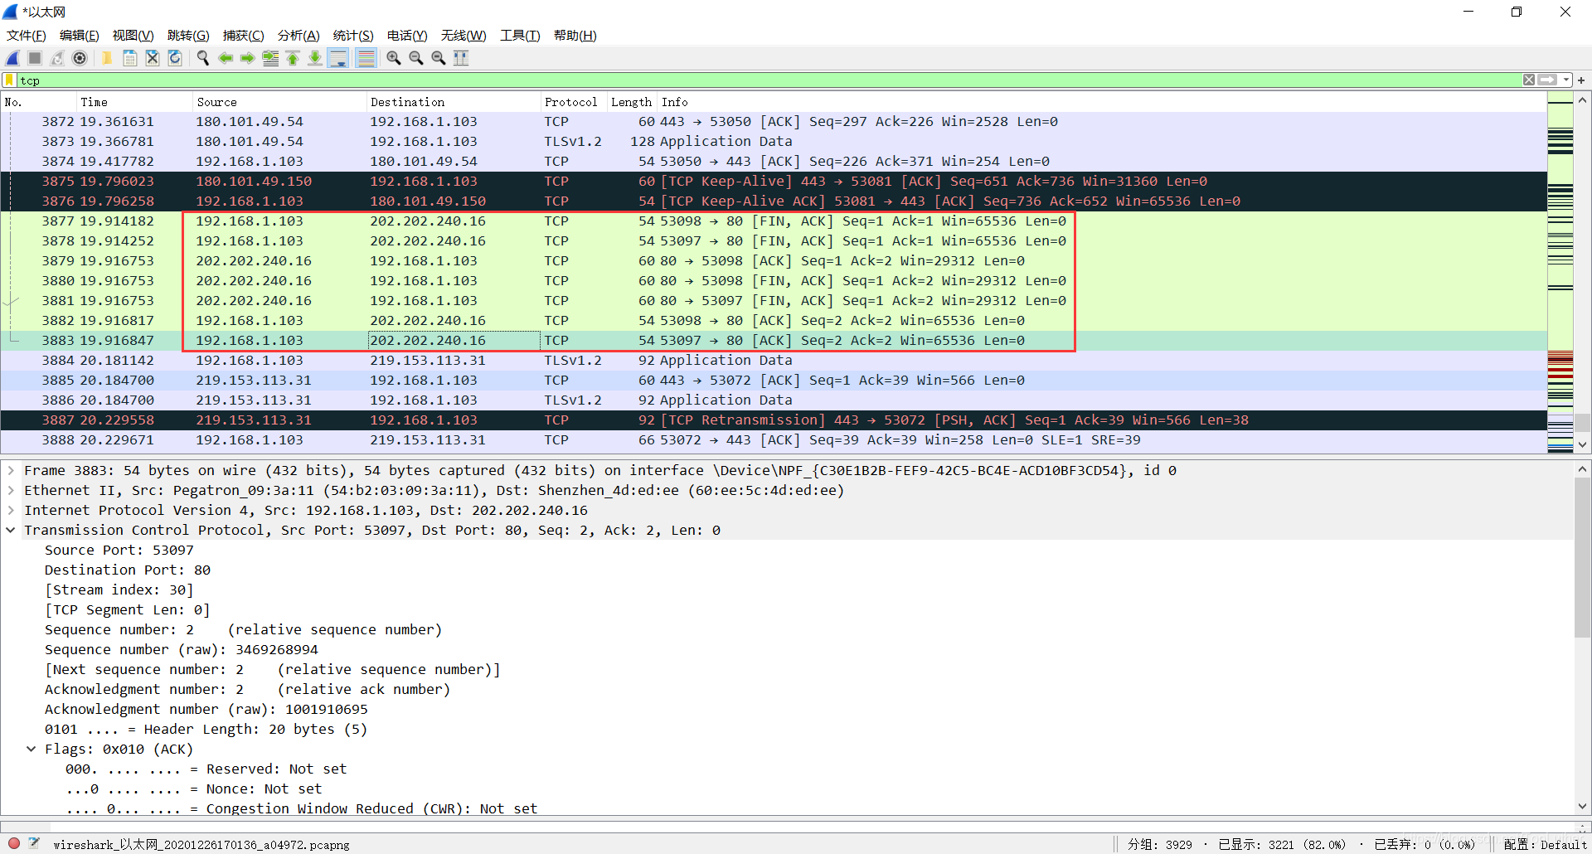
Task: Toggle packet list colorization
Action: [x=366, y=58]
